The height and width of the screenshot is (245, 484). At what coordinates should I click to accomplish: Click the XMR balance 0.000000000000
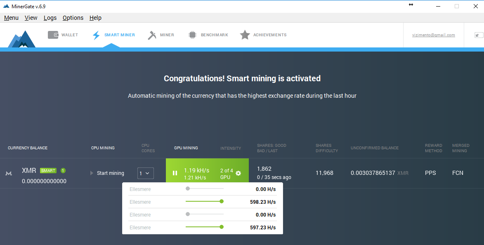click(44, 181)
